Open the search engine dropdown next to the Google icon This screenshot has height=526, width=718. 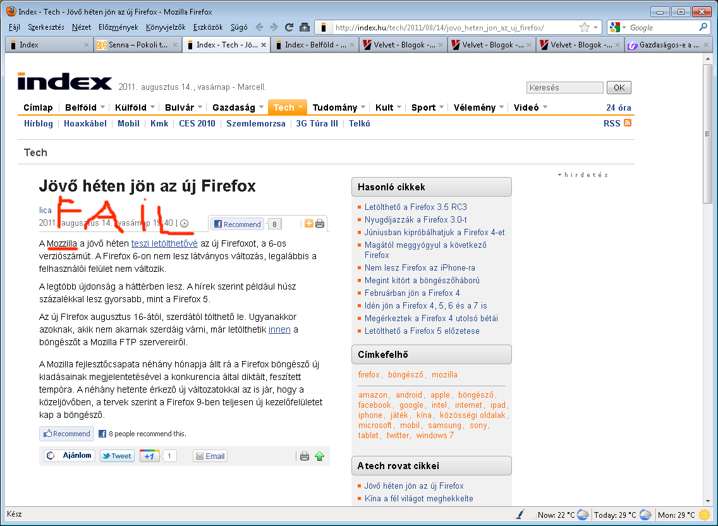[624, 28]
